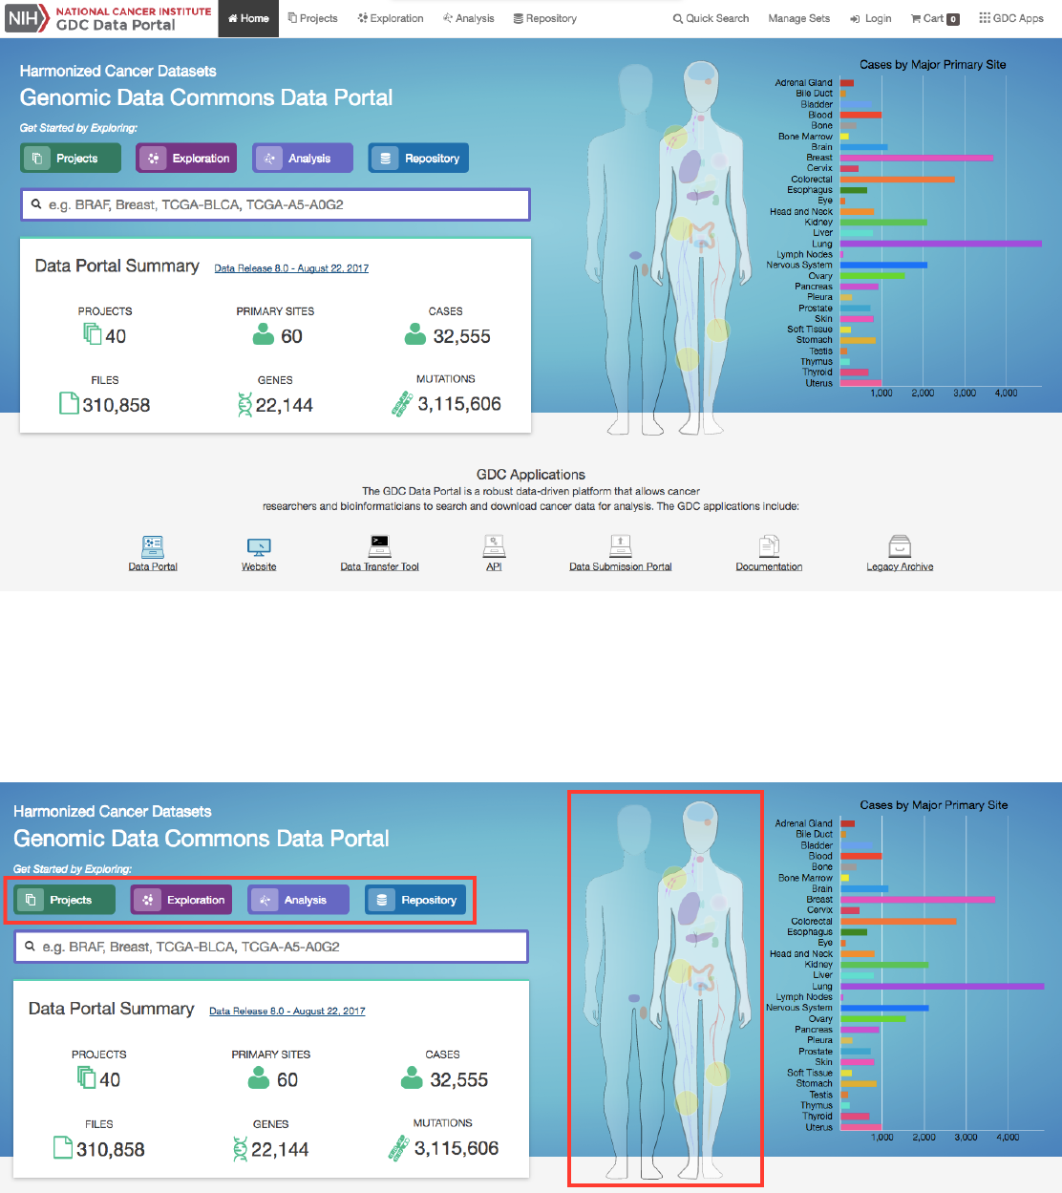
Task: Click the purple Exploration button in the upper banner
Action: pos(186,158)
